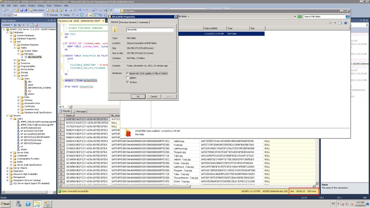Pin the Object Explorer panel with pushpin icon
Viewport: 370px width, 208px height.
[51, 21]
